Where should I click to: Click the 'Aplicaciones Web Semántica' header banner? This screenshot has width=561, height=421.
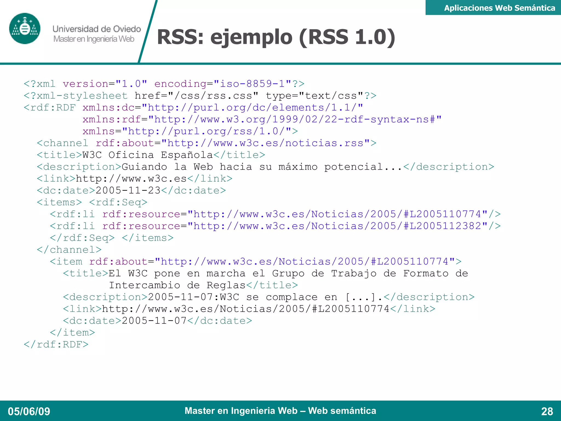(499, 8)
